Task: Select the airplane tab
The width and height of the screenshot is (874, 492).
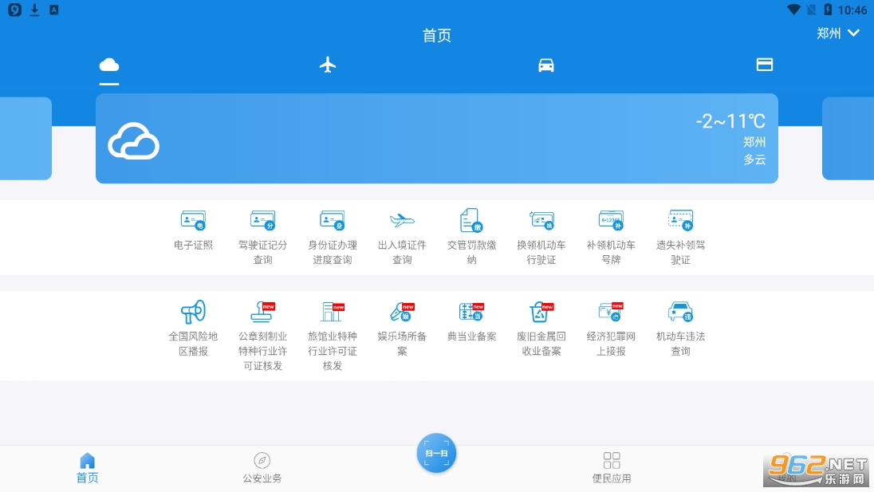Action: [x=328, y=65]
